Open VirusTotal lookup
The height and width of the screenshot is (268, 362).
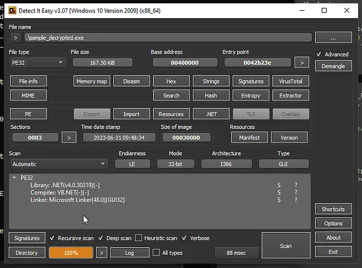pyautogui.click(x=291, y=81)
